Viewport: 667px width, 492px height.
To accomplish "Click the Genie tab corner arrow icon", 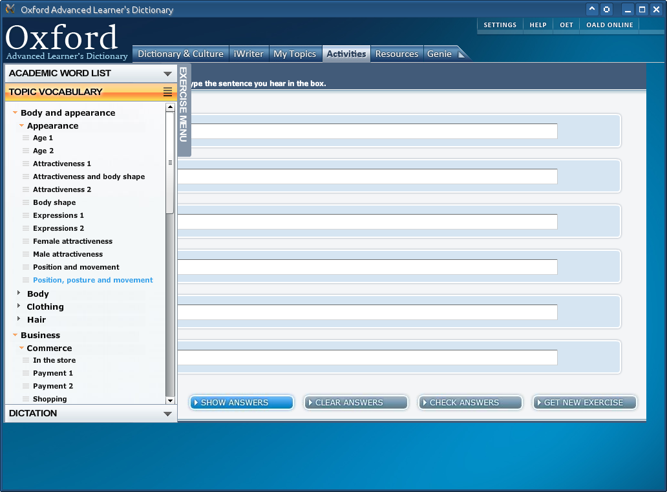I will [x=461, y=54].
